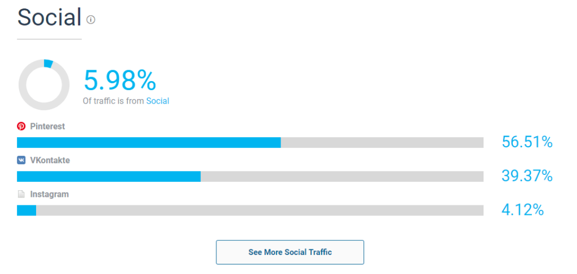Click the 39.37% VKontakte percentage value

coord(527,176)
